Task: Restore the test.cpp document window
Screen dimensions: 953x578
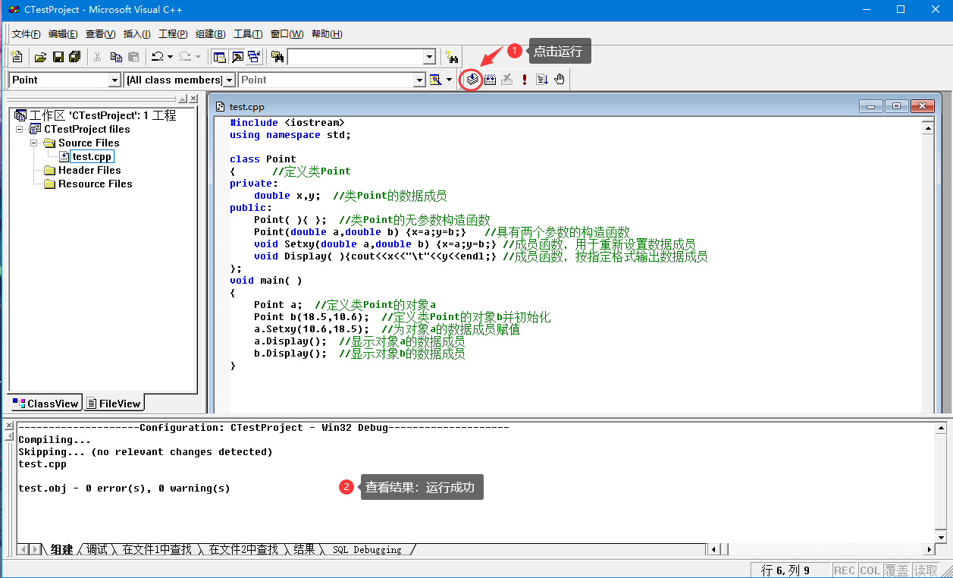Action: pos(896,106)
